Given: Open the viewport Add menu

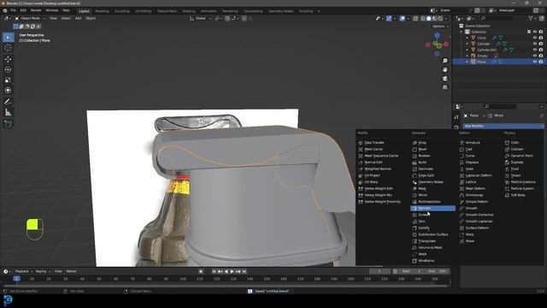Looking at the screenshot, I should click(x=78, y=18).
